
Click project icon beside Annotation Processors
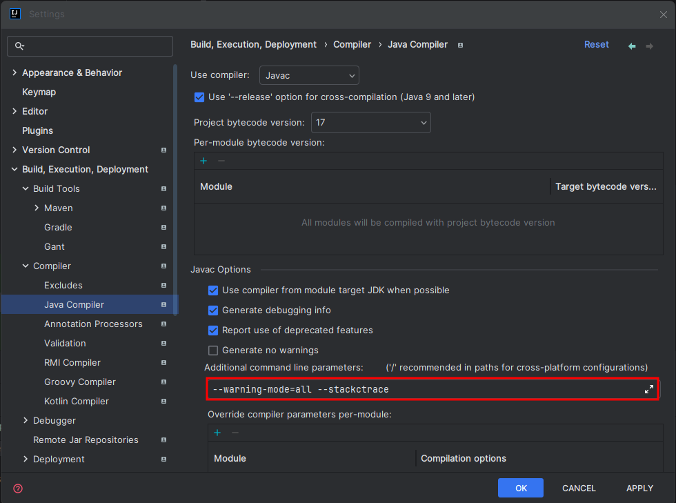[164, 324]
